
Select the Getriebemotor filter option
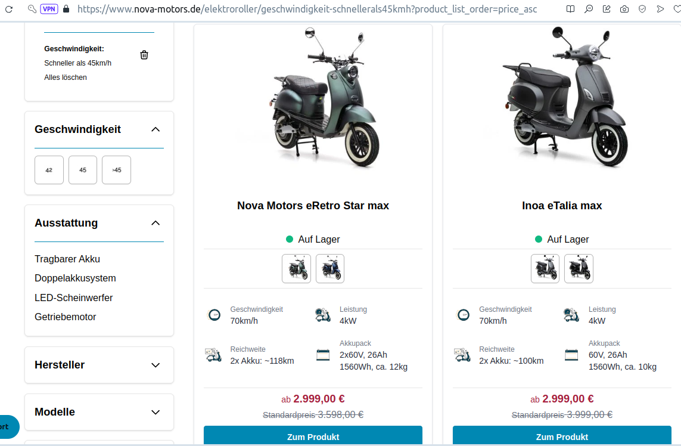66,317
